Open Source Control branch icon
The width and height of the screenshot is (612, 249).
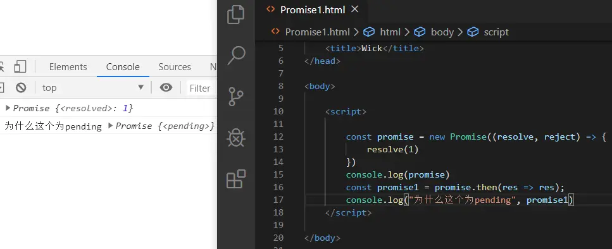point(235,97)
